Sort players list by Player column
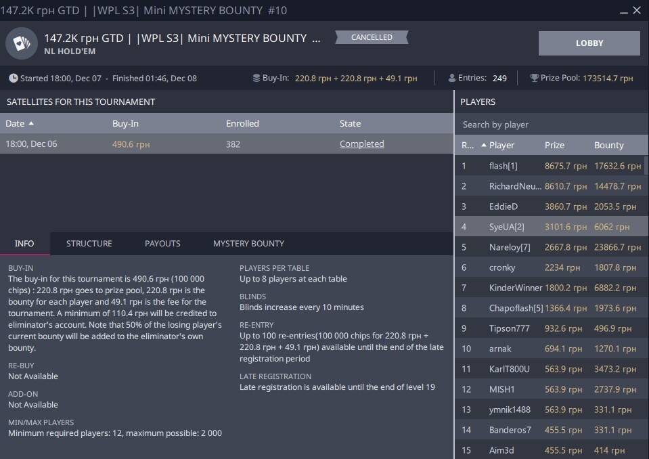Screen dimensions: 649x459 coord(501,146)
